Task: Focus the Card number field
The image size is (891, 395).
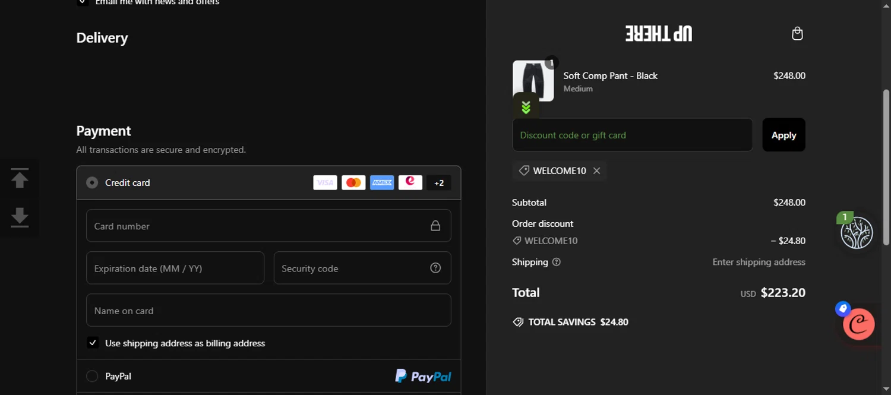Action: (x=268, y=226)
